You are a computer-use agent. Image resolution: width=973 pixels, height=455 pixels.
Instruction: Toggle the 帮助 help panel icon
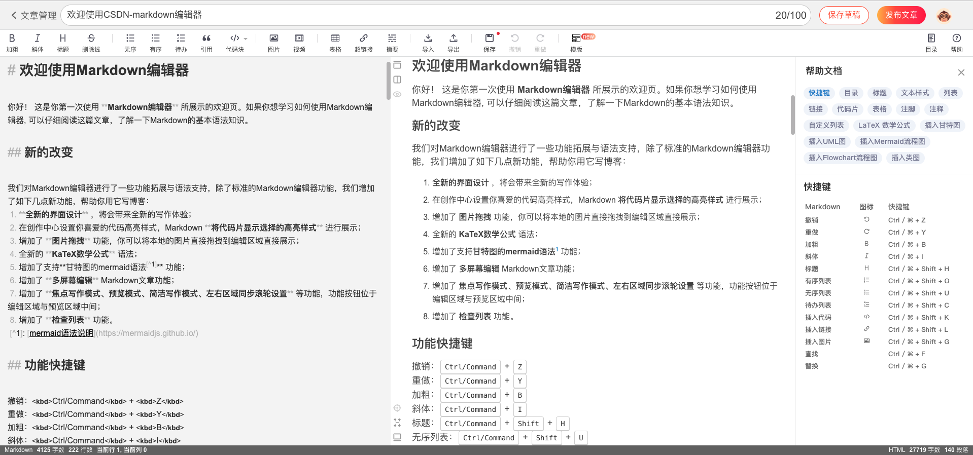pos(957,43)
